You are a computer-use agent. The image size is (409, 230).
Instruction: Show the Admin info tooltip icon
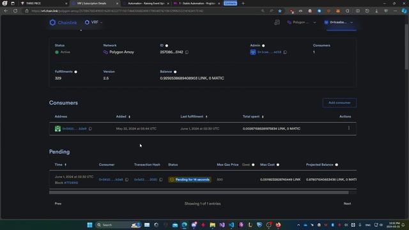click(x=263, y=45)
